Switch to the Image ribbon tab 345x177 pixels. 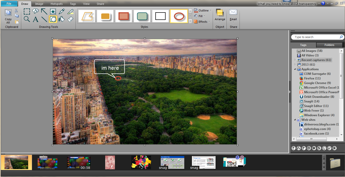[39, 4]
